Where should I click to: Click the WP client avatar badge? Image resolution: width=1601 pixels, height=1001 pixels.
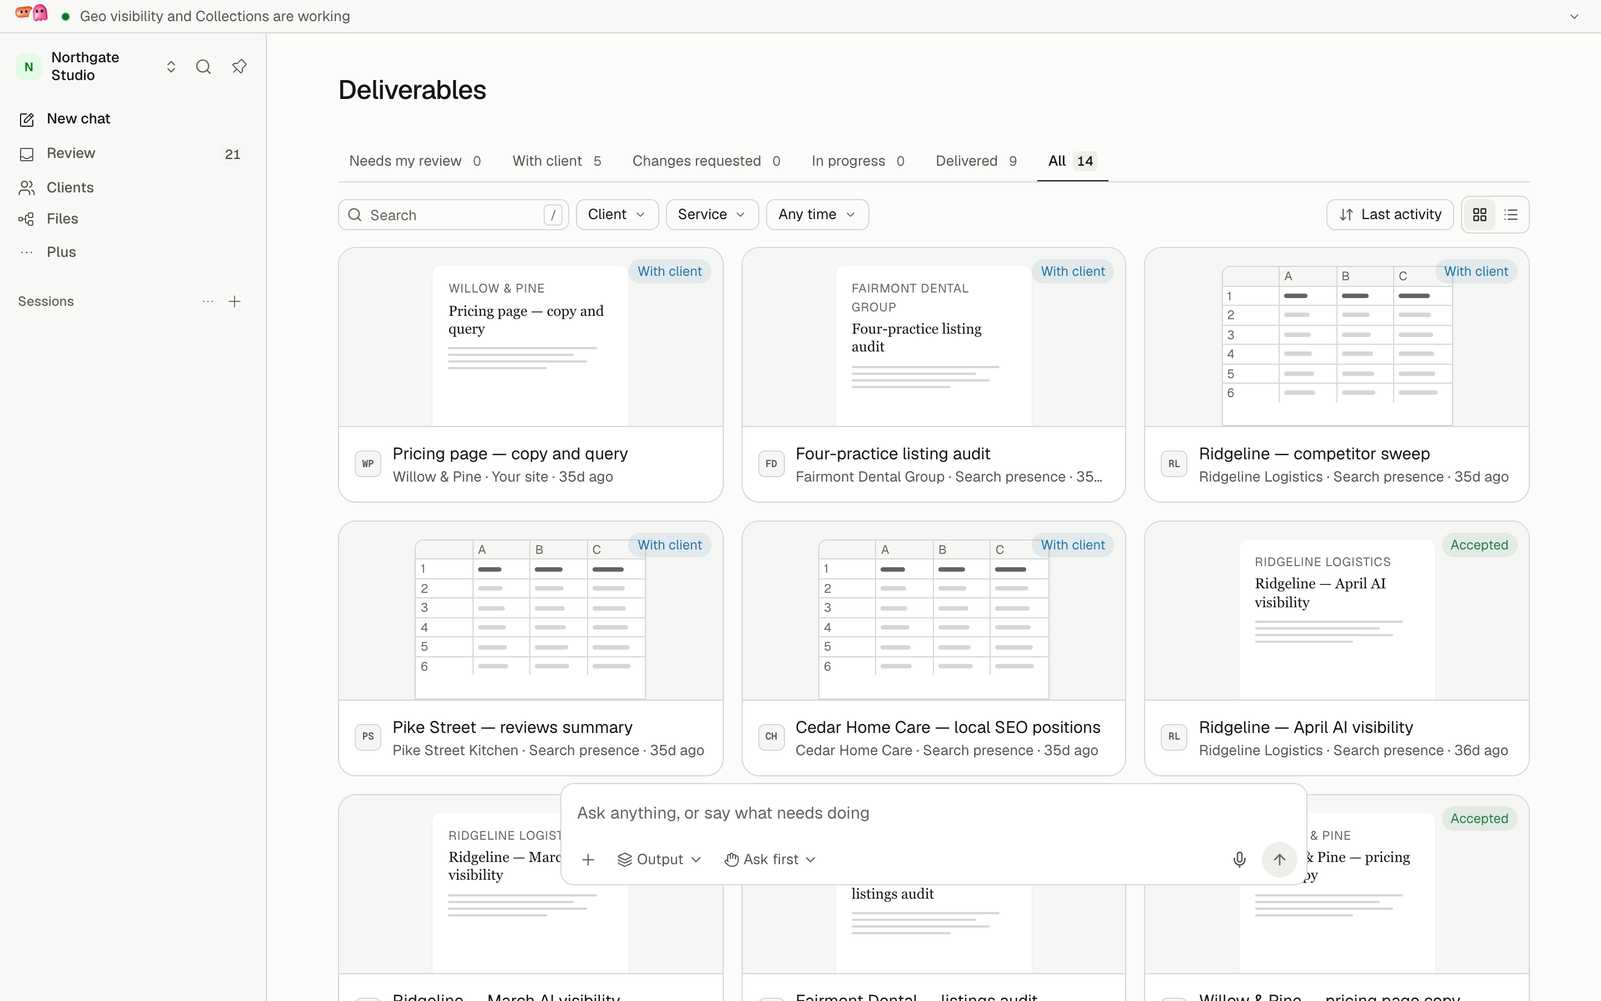368,464
